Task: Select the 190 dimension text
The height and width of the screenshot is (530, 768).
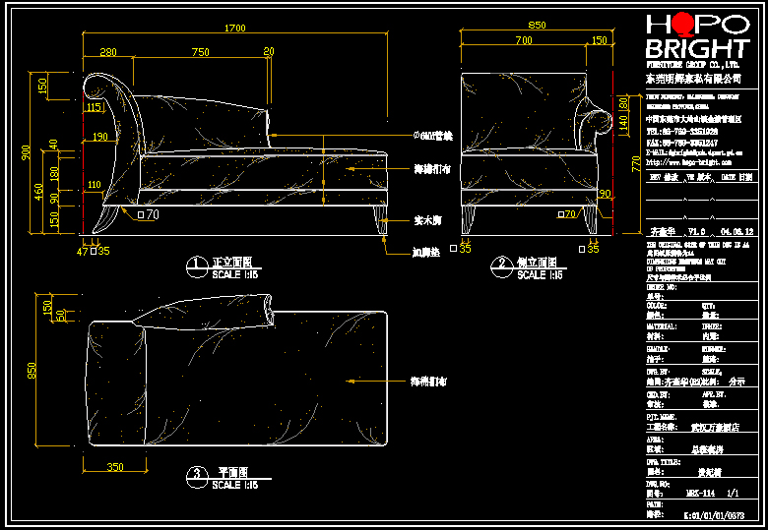Action: 99,137
